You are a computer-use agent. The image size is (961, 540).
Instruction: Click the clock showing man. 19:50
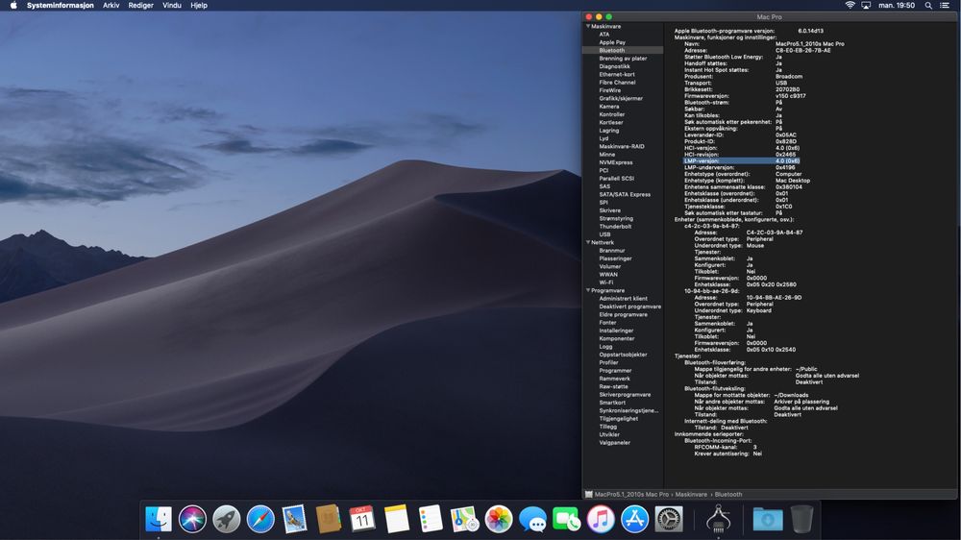point(897,5)
